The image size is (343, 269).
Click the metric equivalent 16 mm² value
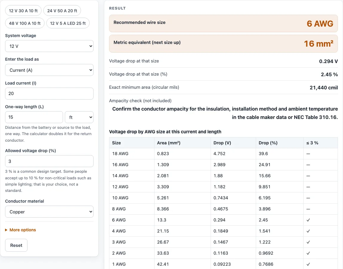(318, 44)
